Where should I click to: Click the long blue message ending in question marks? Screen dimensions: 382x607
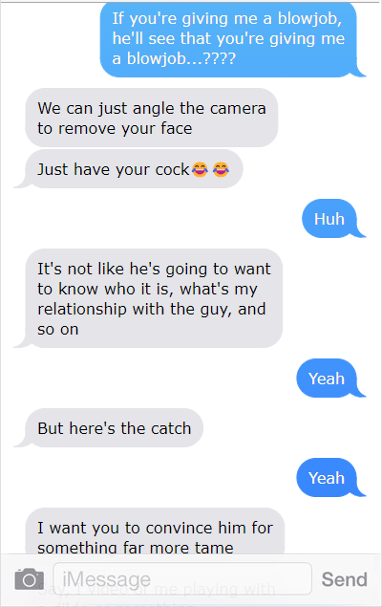tap(232, 39)
